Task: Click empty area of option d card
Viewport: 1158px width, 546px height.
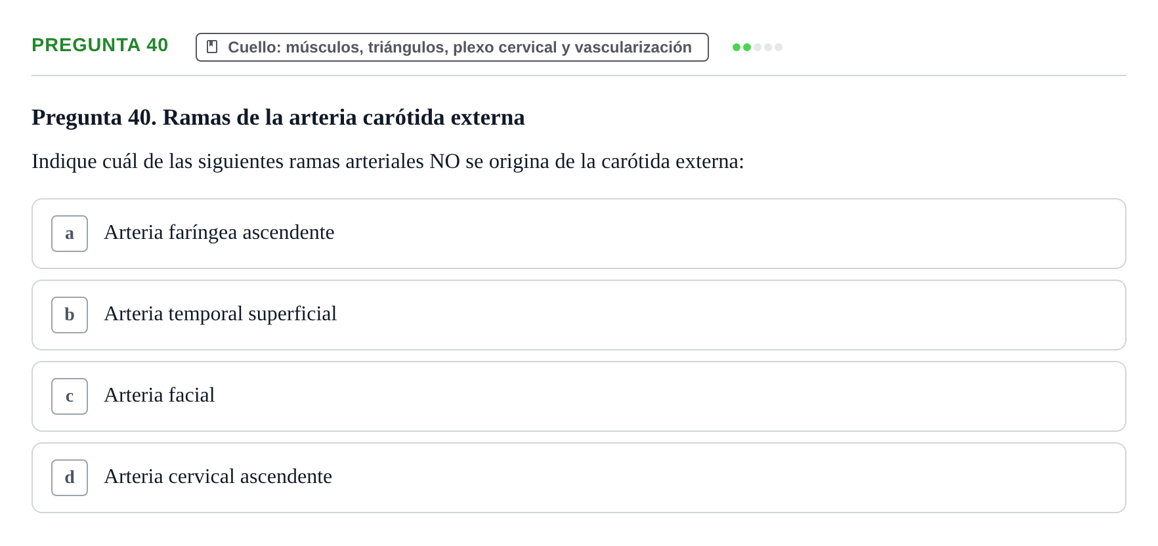Action: point(656,478)
